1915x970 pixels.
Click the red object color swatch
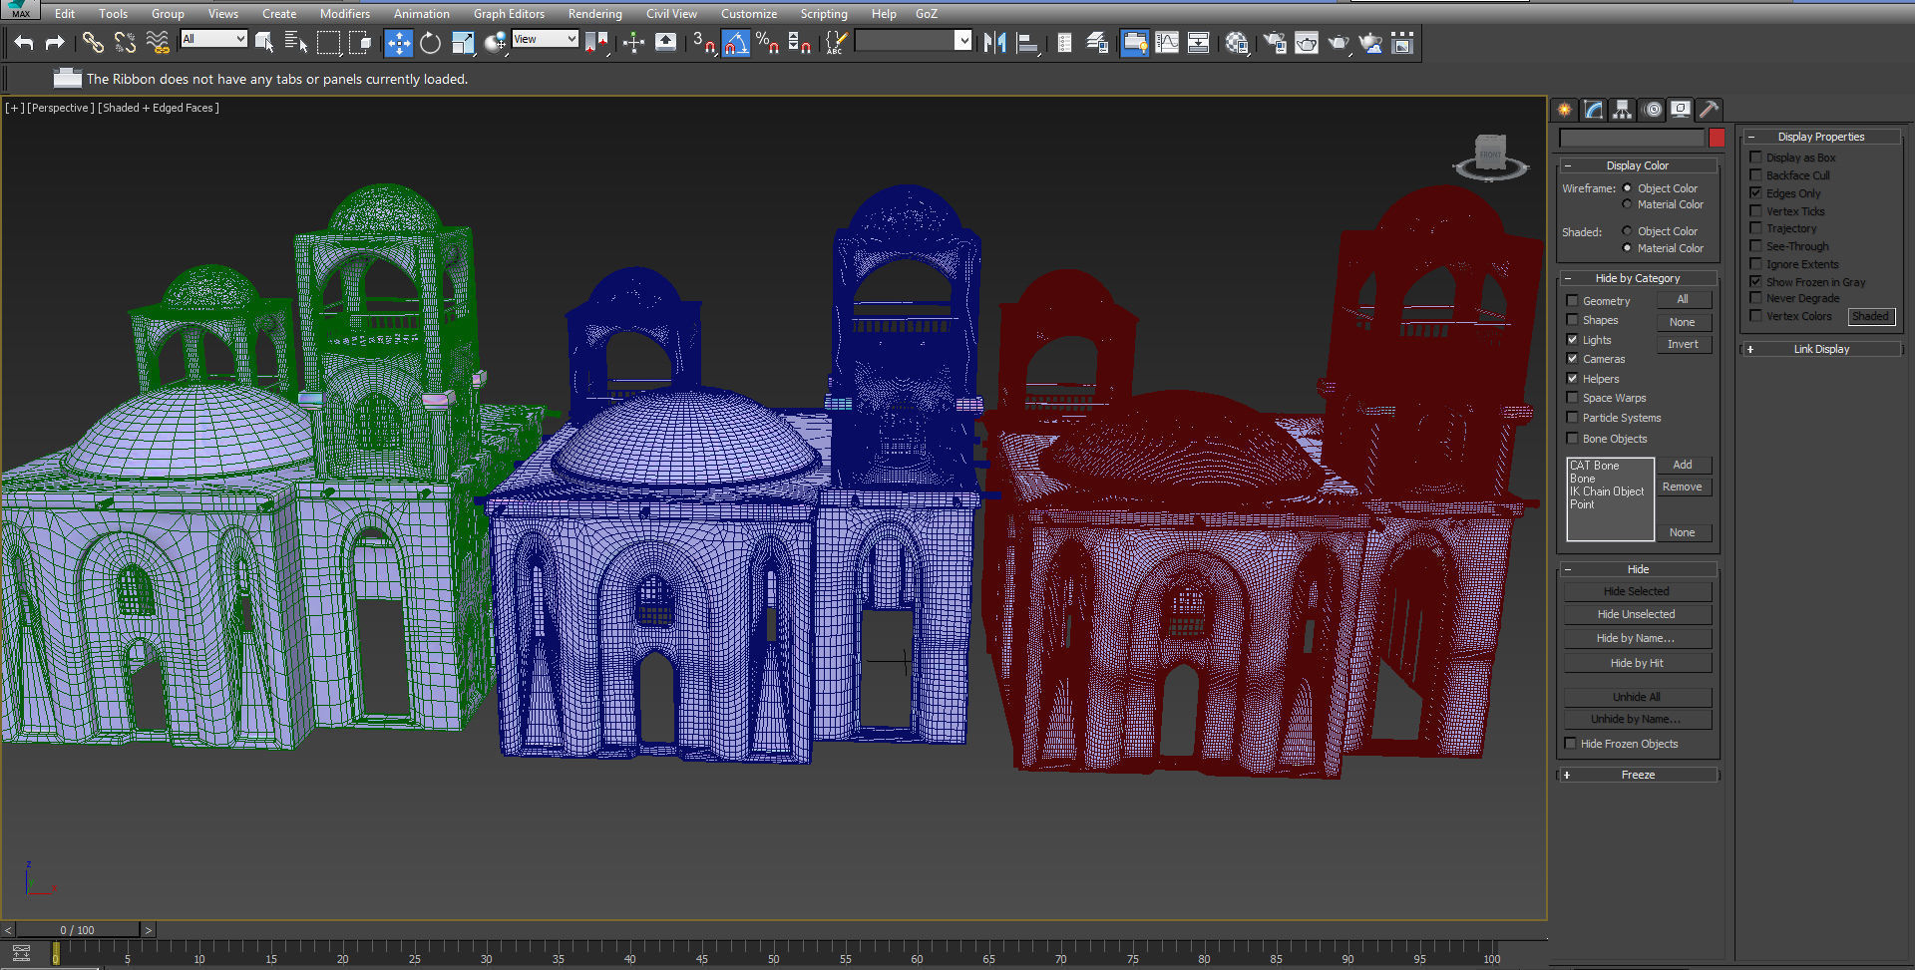point(1717,138)
